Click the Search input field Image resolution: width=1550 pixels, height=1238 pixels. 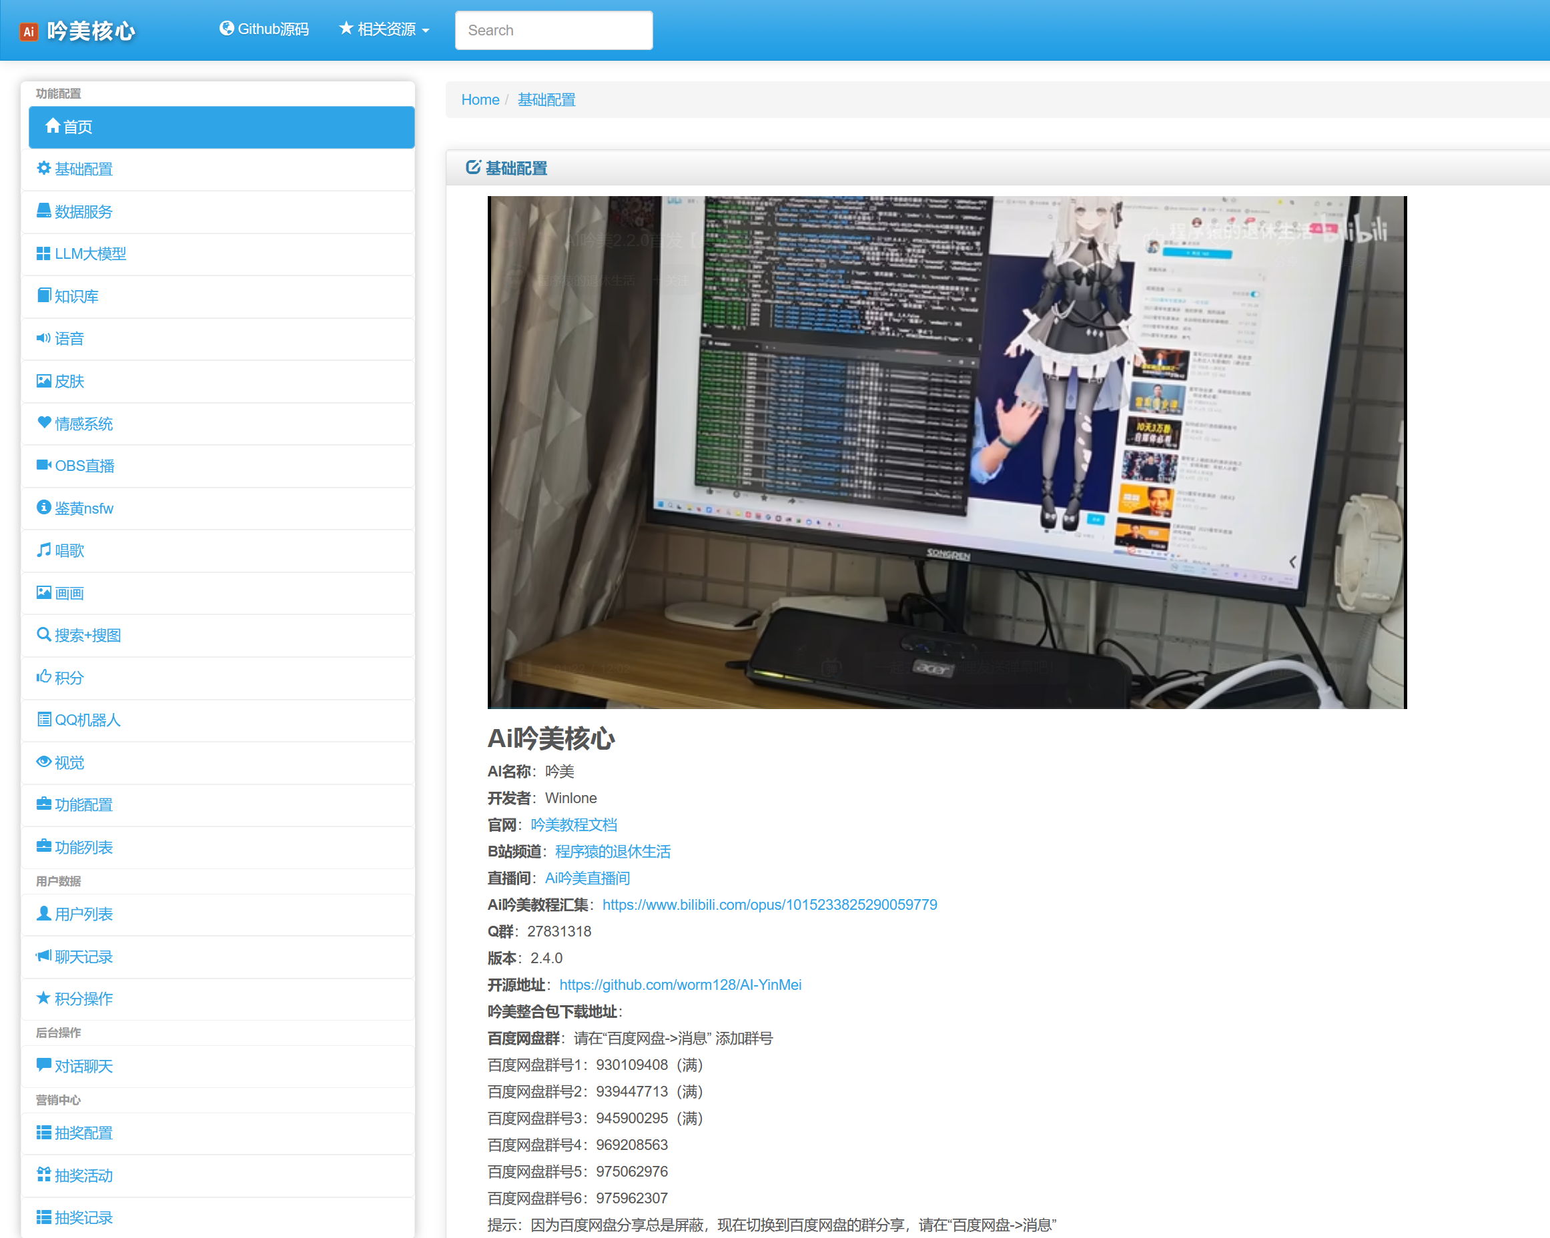point(554,30)
